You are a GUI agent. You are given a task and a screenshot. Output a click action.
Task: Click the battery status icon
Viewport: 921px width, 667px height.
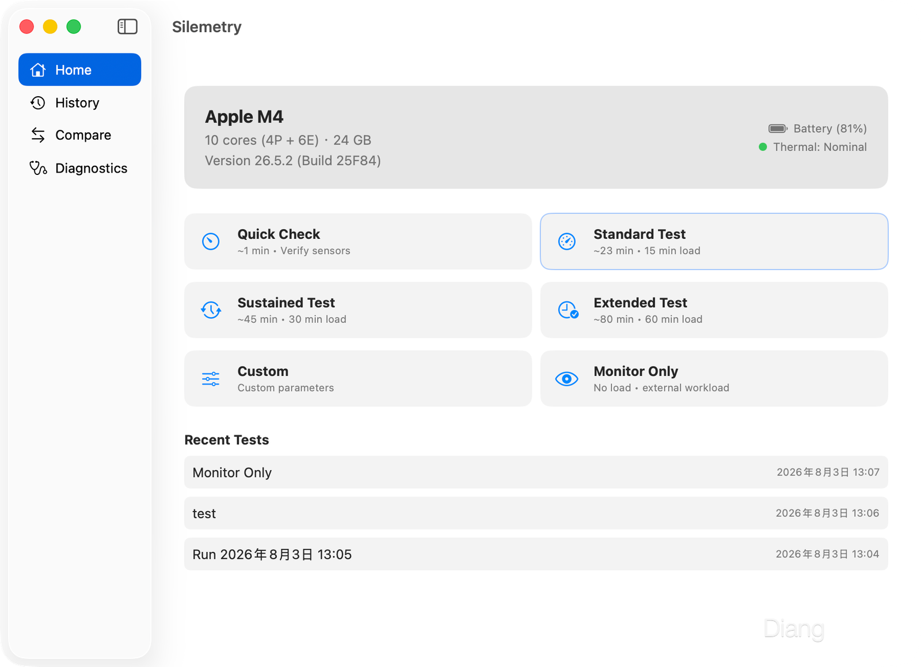click(x=778, y=128)
